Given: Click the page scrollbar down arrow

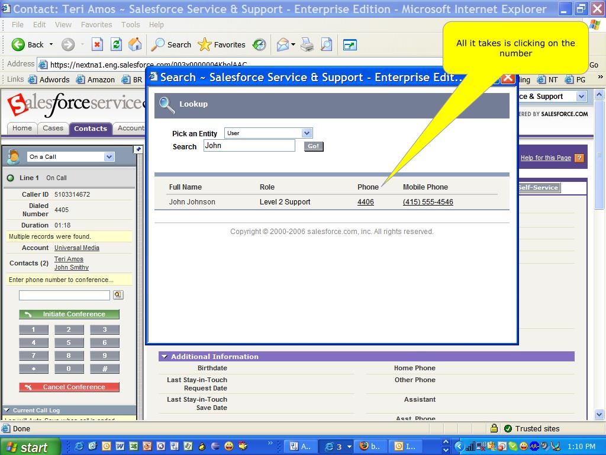Looking at the screenshot, I should pyautogui.click(x=599, y=414).
